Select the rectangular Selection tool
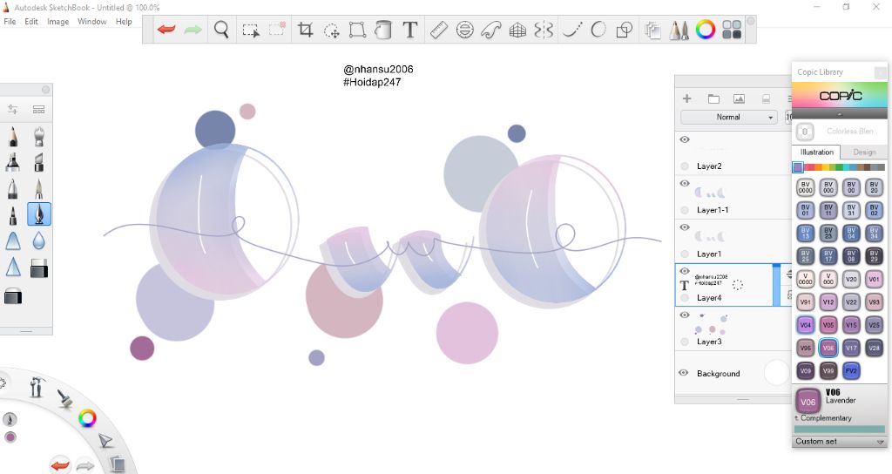 250,30
